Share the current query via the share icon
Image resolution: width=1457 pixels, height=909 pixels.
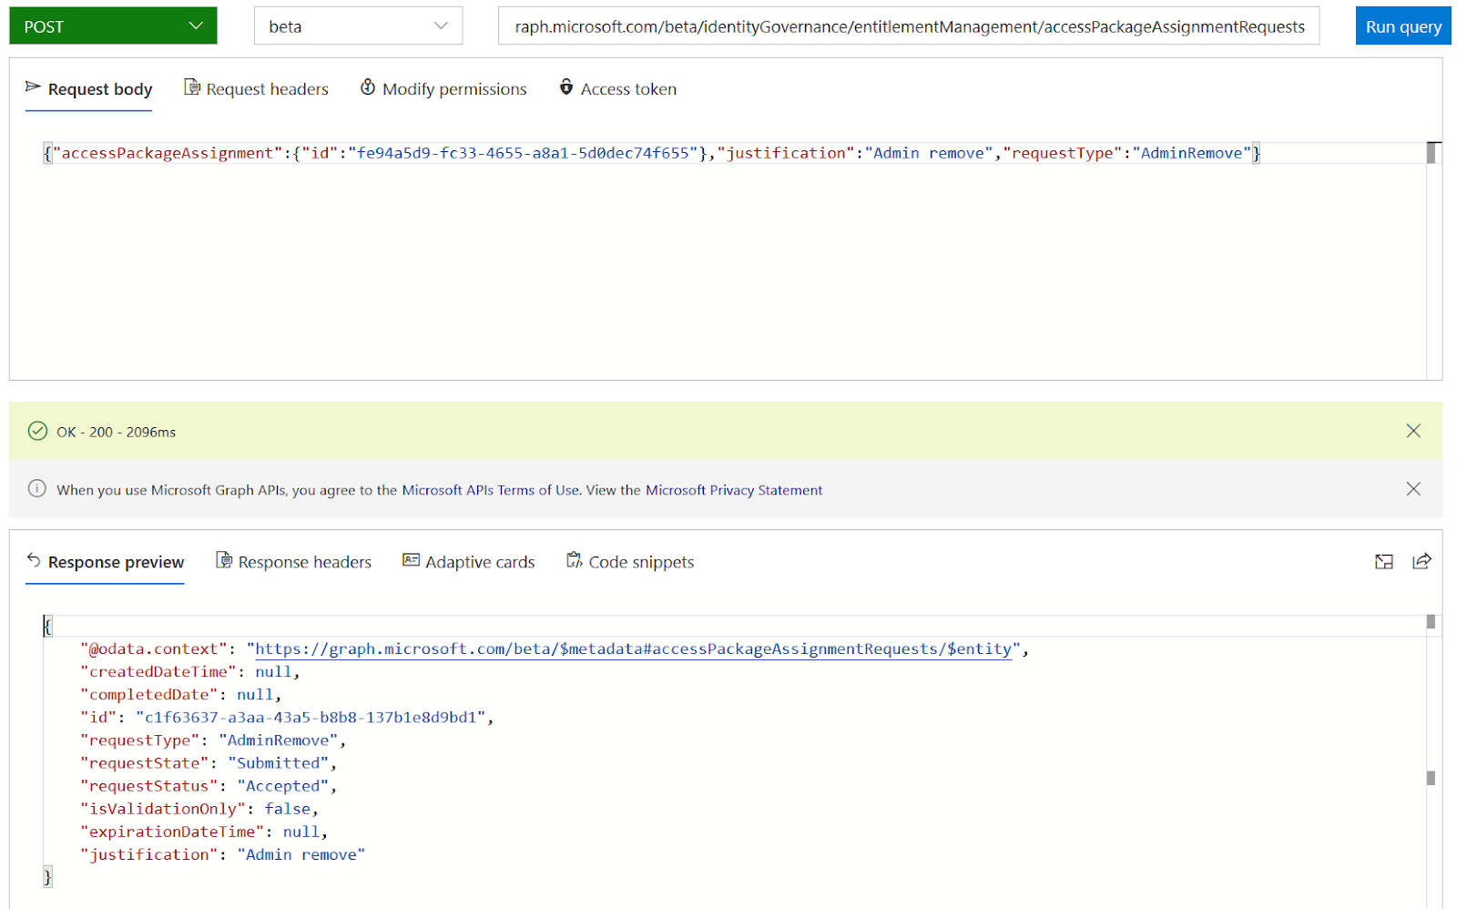[x=1421, y=562]
